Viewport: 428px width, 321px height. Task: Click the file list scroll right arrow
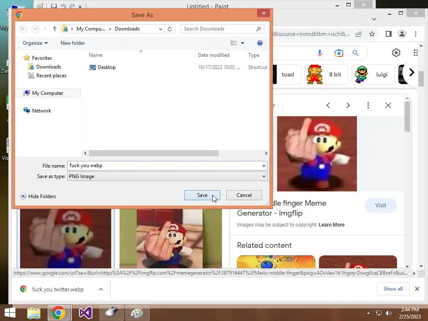[x=266, y=153]
